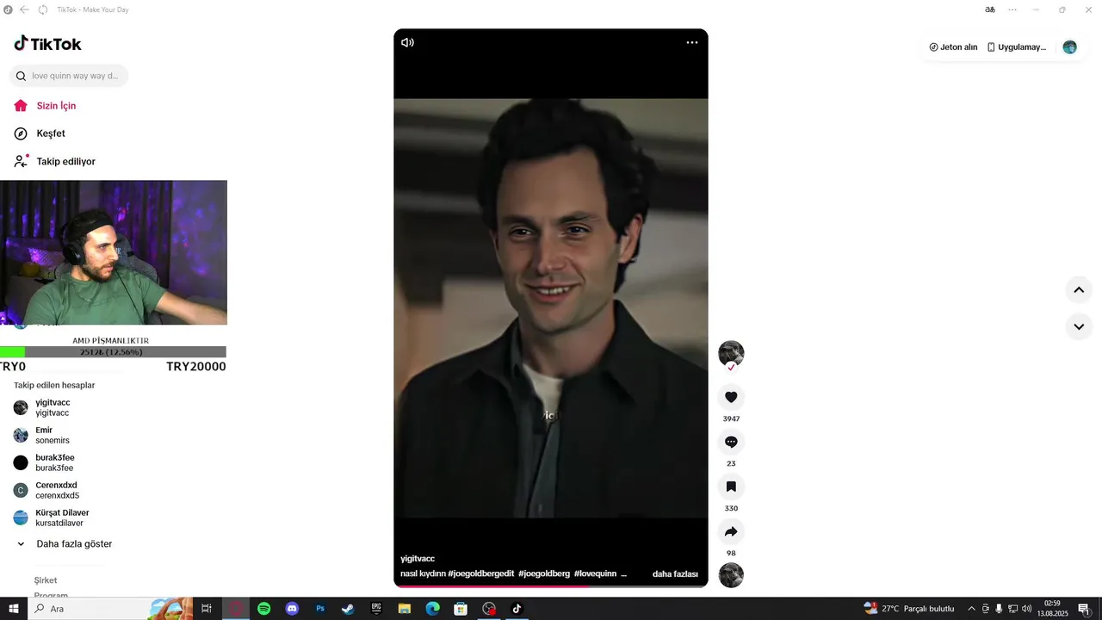Screen dimensions: 1102x620
Task: Open title bar three-dots menu
Action: point(1012,9)
